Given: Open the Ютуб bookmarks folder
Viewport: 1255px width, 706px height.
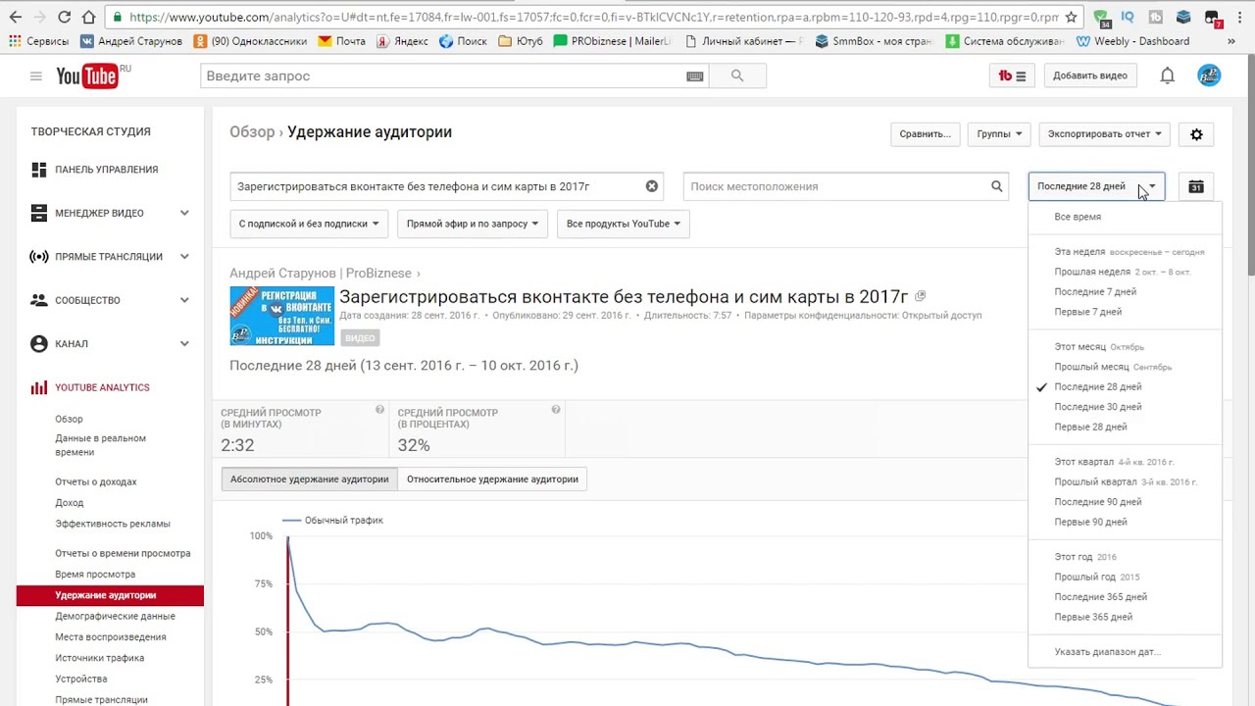Looking at the screenshot, I should point(521,41).
